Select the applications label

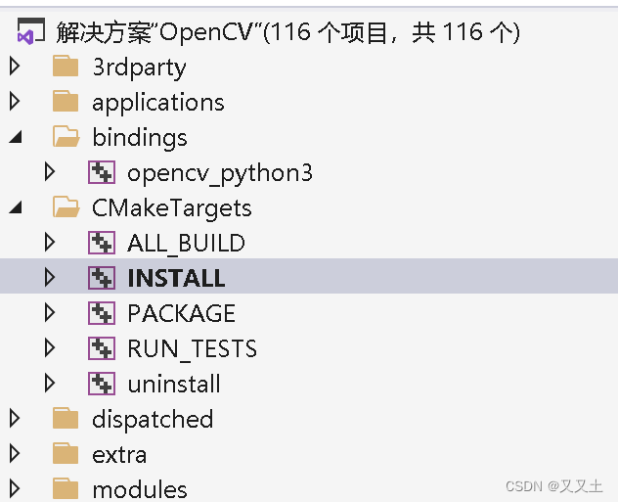click(158, 103)
